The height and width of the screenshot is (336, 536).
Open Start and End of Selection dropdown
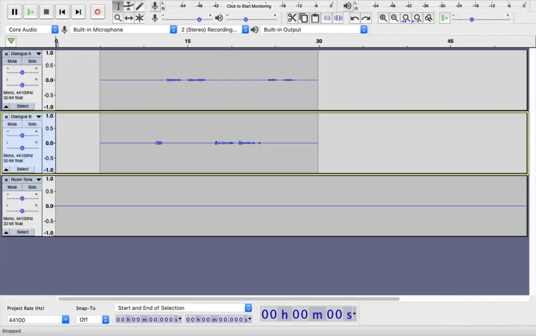pos(183,308)
